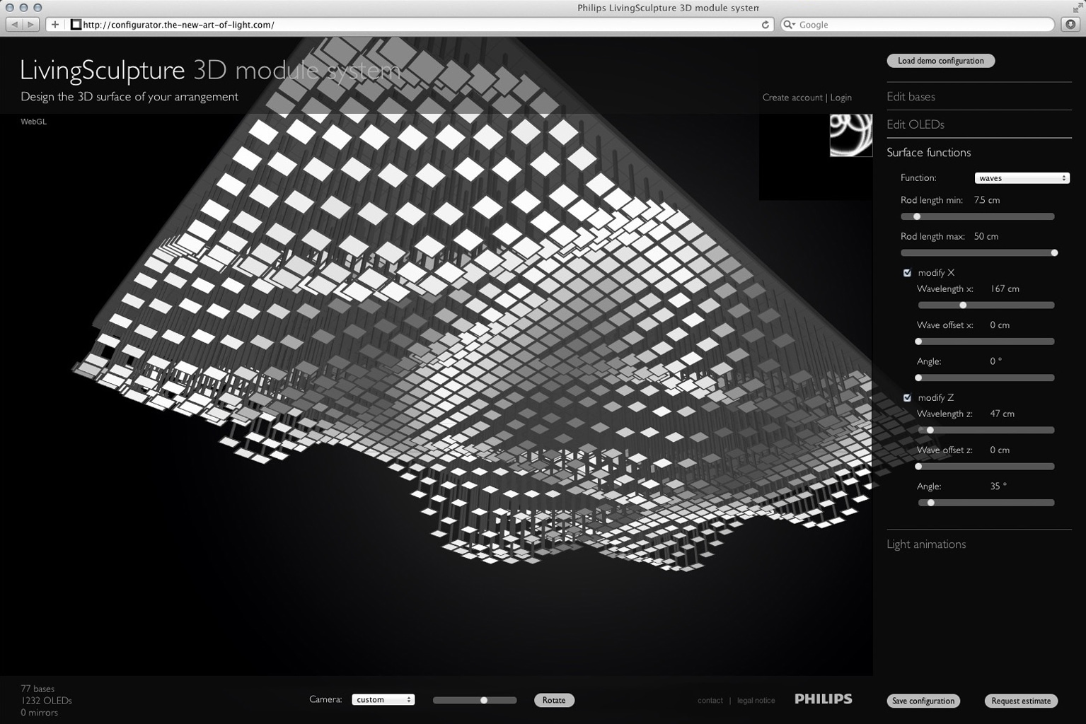This screenshot has height=724, width=1086.
Task: Click the Wavelength z slider handle
Action: [x=930, y=430]
